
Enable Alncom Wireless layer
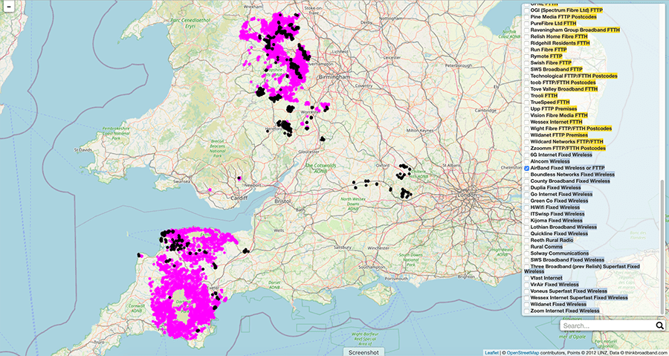[527, 161]
